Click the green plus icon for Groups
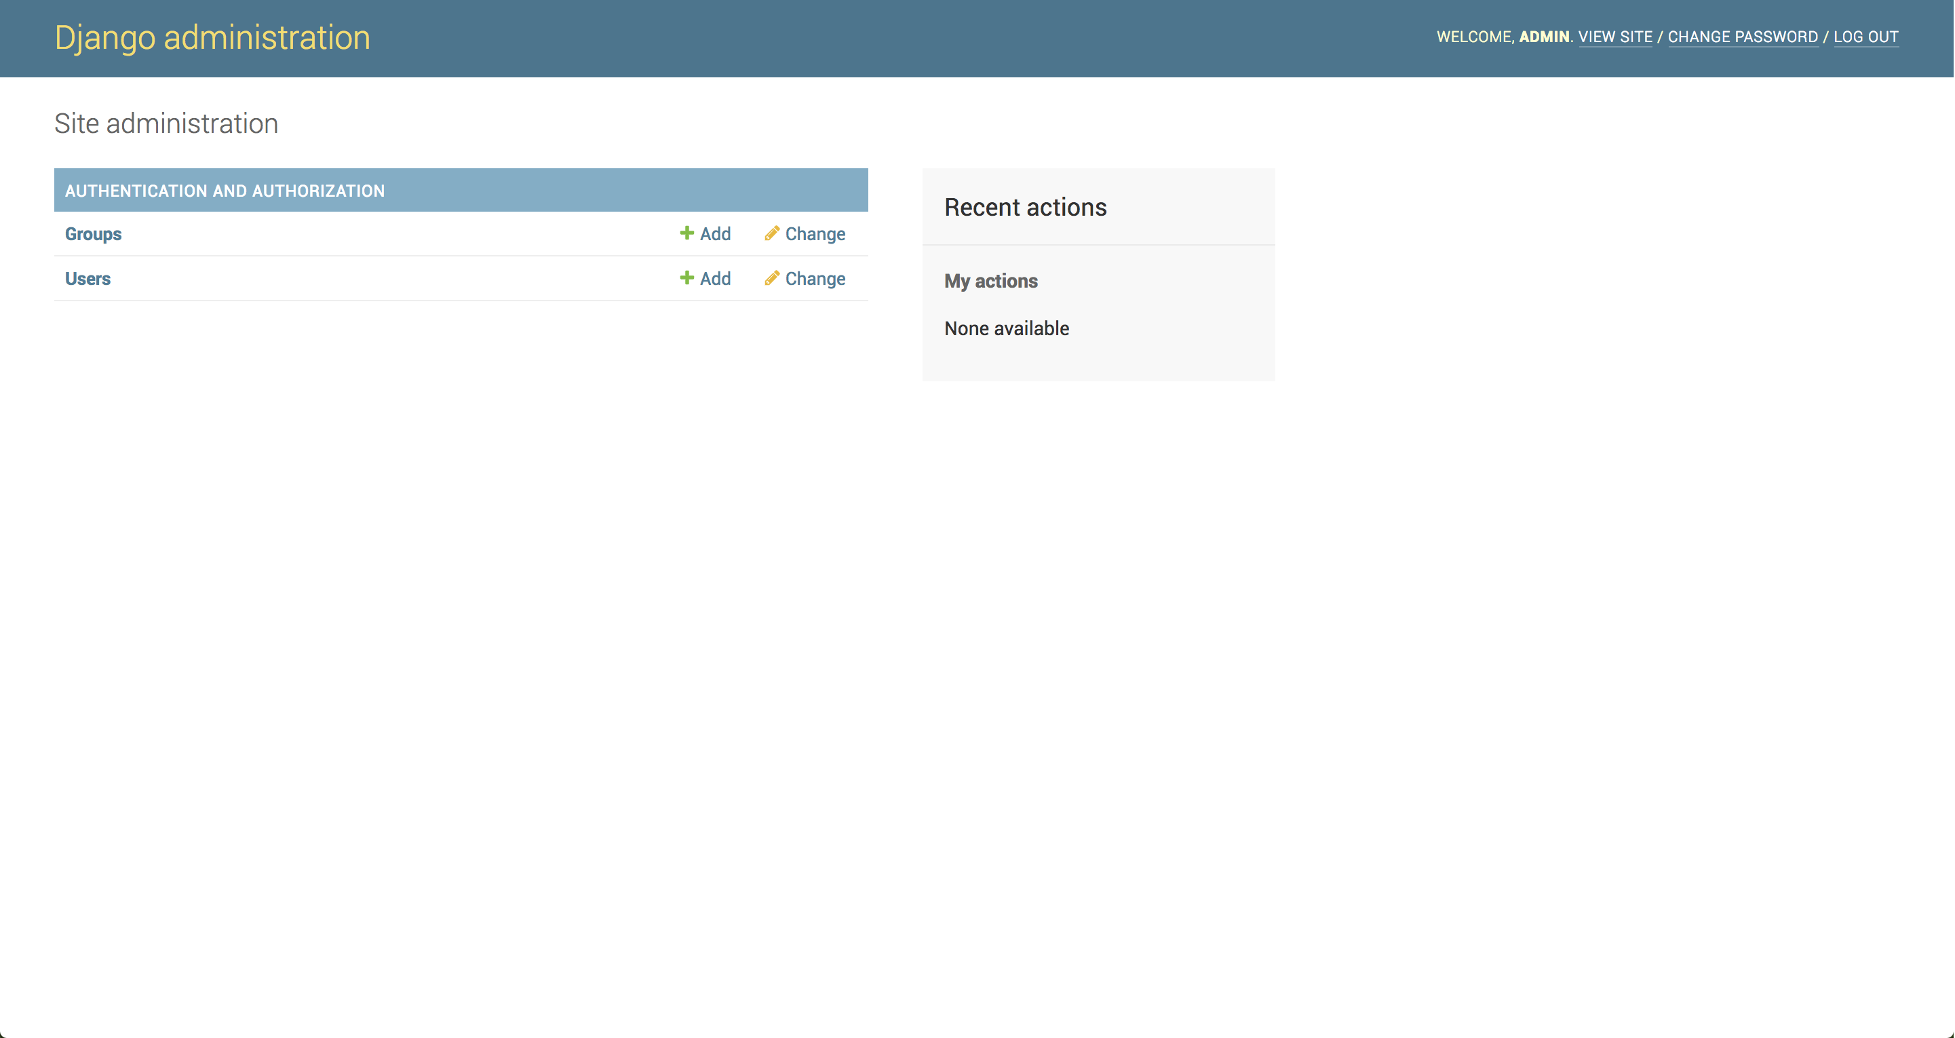This screenshot has height=1038, width=1955. coord(686,233)
